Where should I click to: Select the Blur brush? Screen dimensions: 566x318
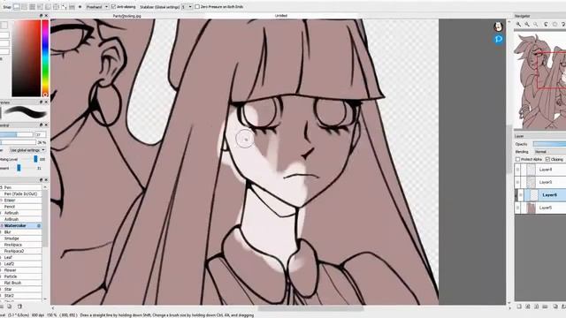21,232
